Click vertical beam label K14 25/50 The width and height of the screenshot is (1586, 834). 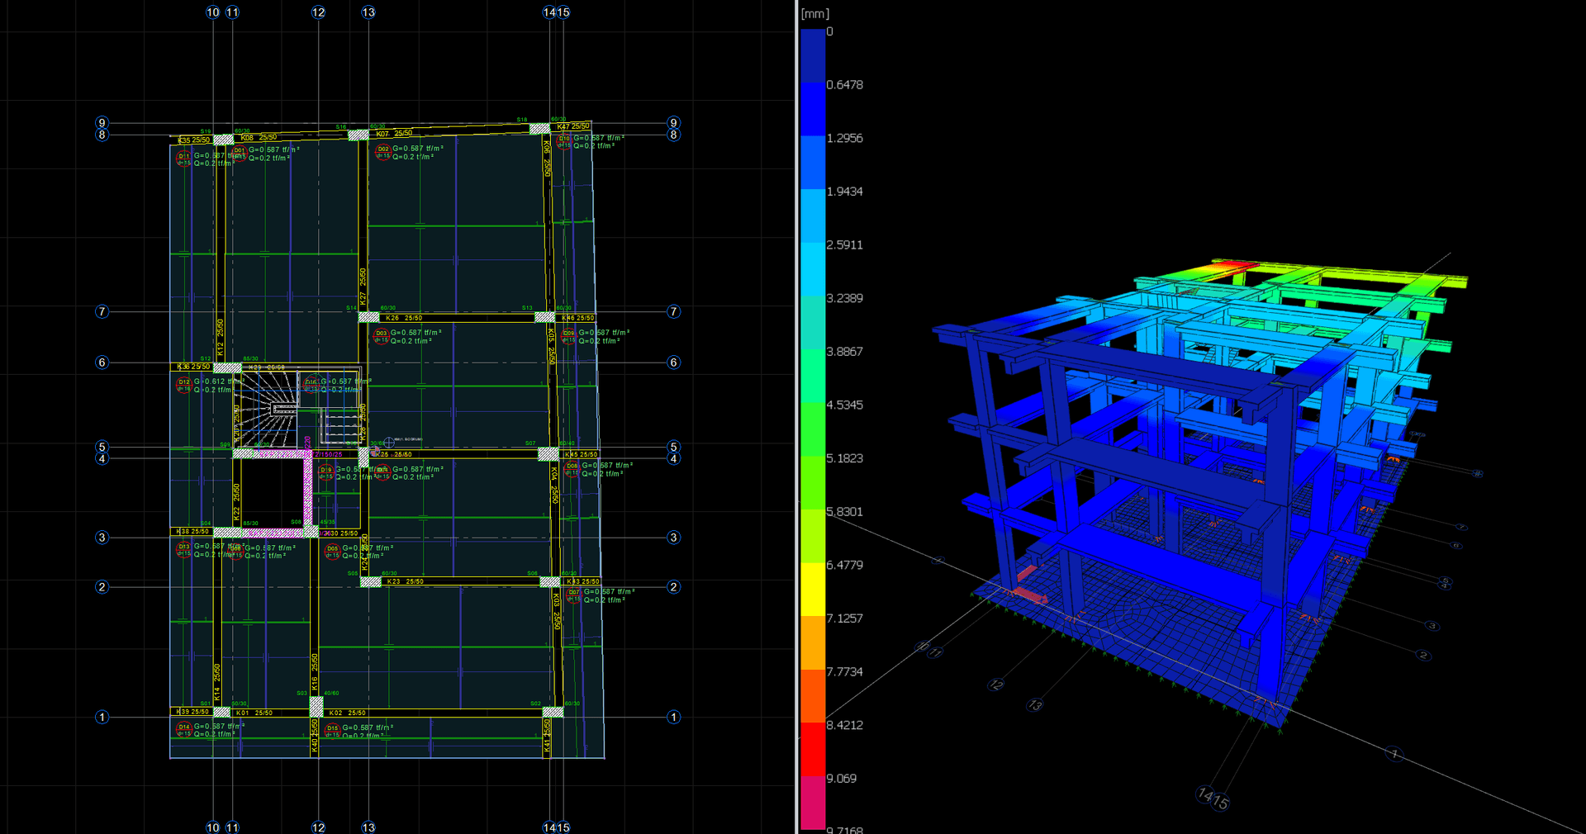coord(217,683)
